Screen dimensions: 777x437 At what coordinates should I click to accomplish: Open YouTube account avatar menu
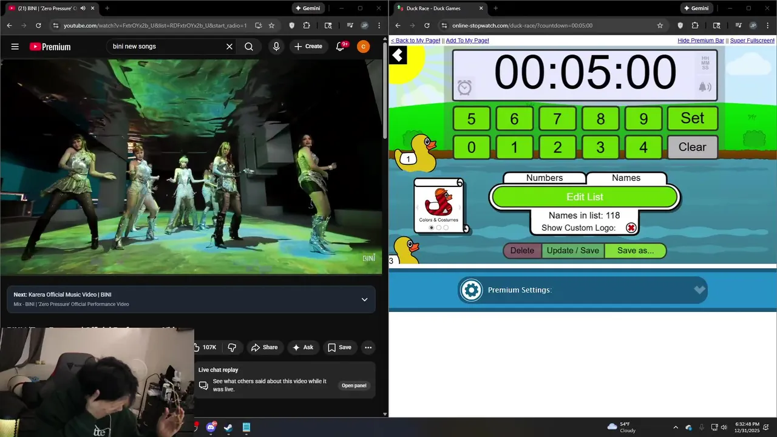363,47
